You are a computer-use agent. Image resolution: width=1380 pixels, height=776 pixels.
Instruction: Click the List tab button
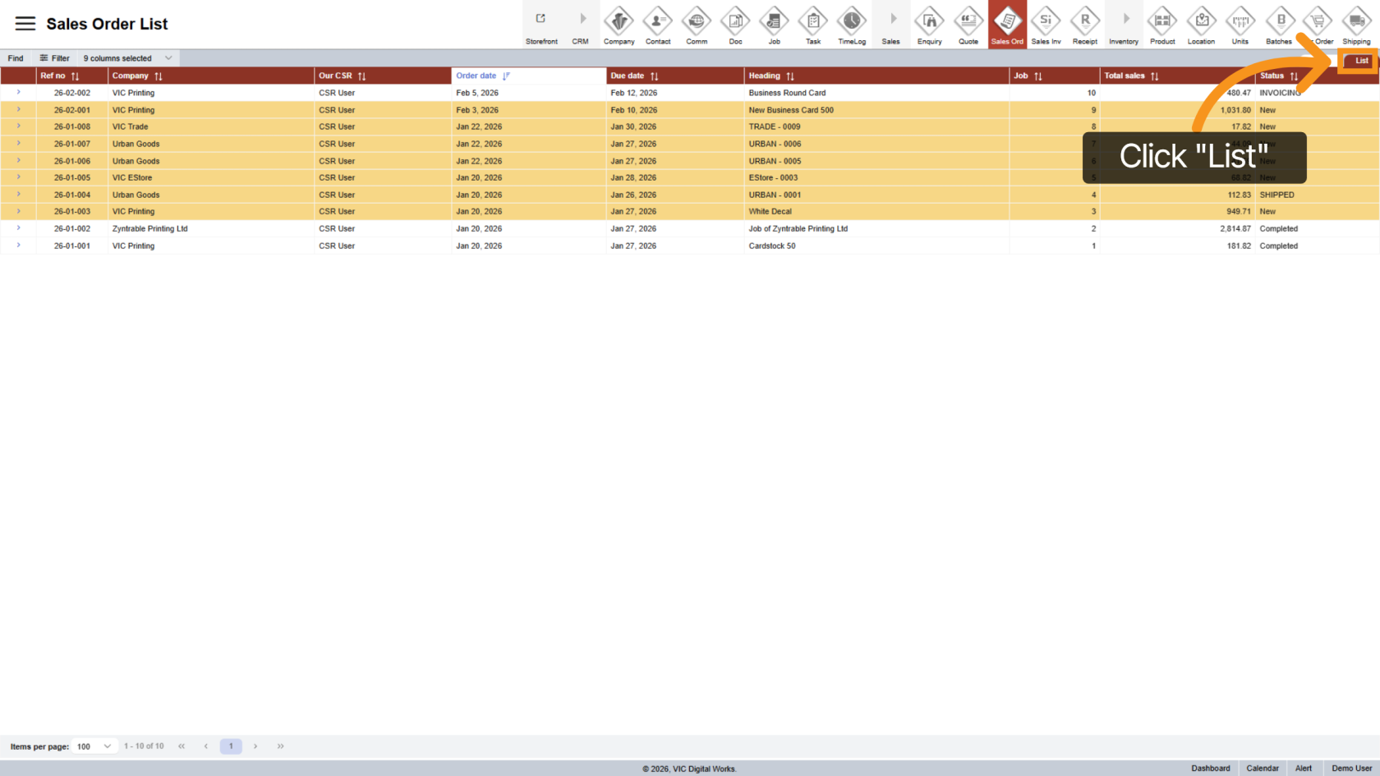coord(1361,61)
